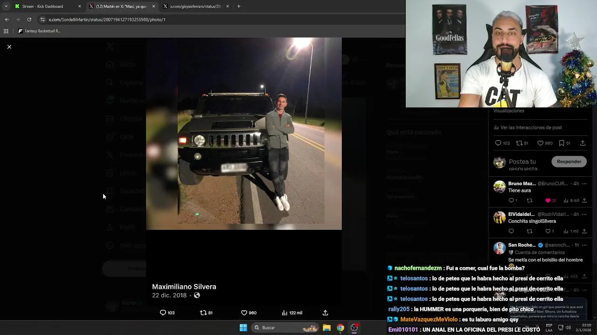Screen dimensions: 597x335
Task: Close the Stream - Kick Dashboard tab
Action: (79, 7)
